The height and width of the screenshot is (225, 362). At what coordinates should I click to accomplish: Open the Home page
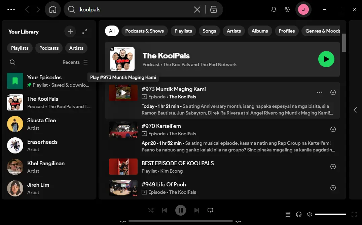pos(52,9)
